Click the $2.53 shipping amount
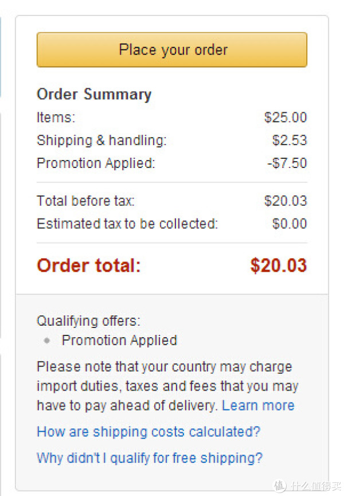 (x=290, y=140)
